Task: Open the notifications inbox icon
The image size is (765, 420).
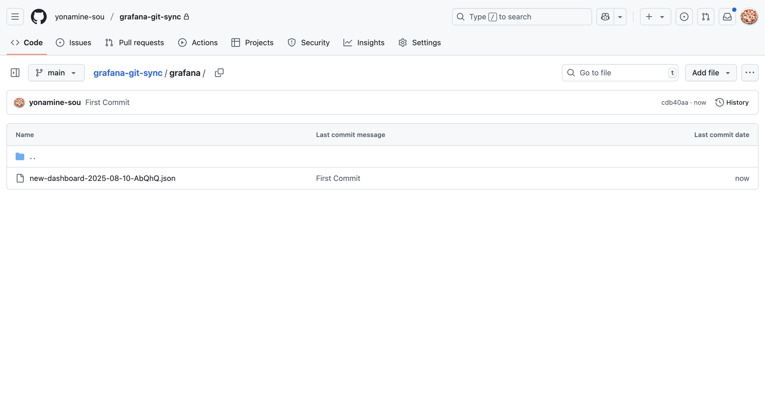Action: point(727,17)
